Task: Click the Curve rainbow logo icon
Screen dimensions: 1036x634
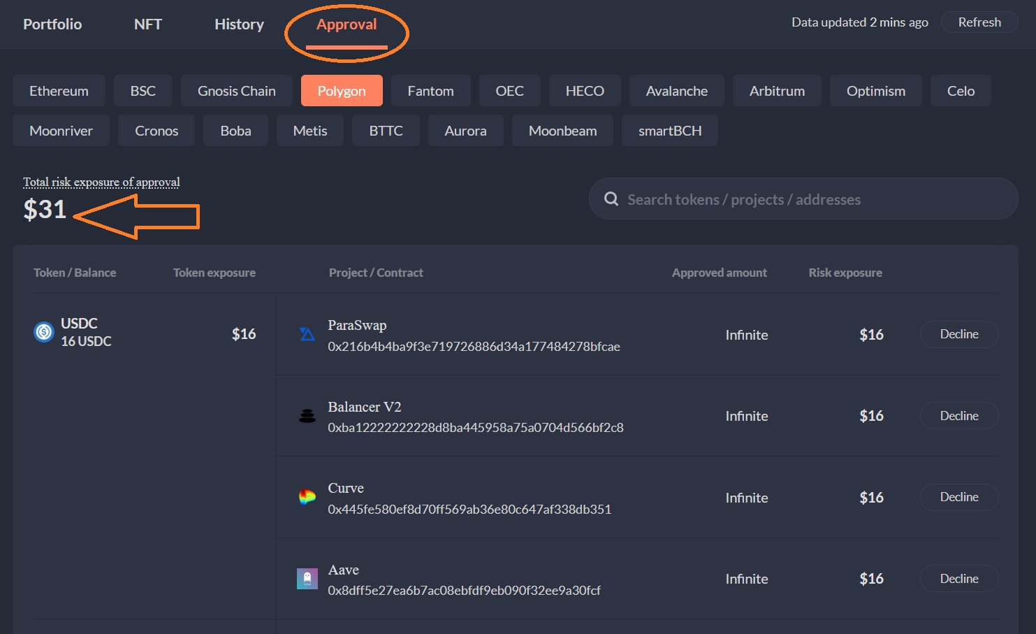Action: [x=307, y=497]
